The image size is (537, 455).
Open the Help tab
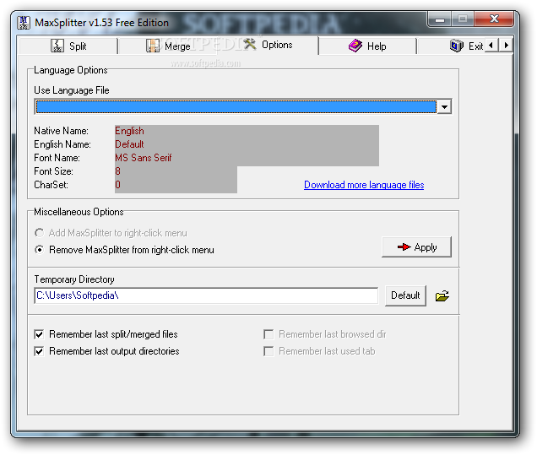tap(367, 46)
